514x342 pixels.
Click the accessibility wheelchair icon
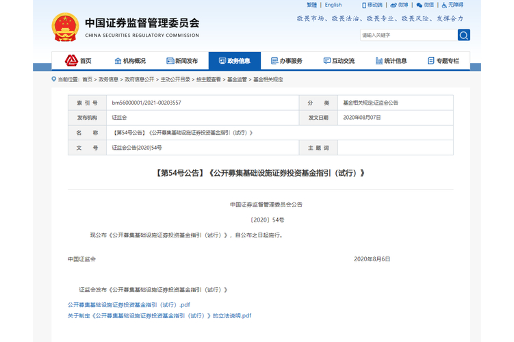pyautogui.click(x=444, y=5)
